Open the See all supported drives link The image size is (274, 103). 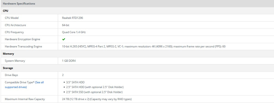(24, 85)
